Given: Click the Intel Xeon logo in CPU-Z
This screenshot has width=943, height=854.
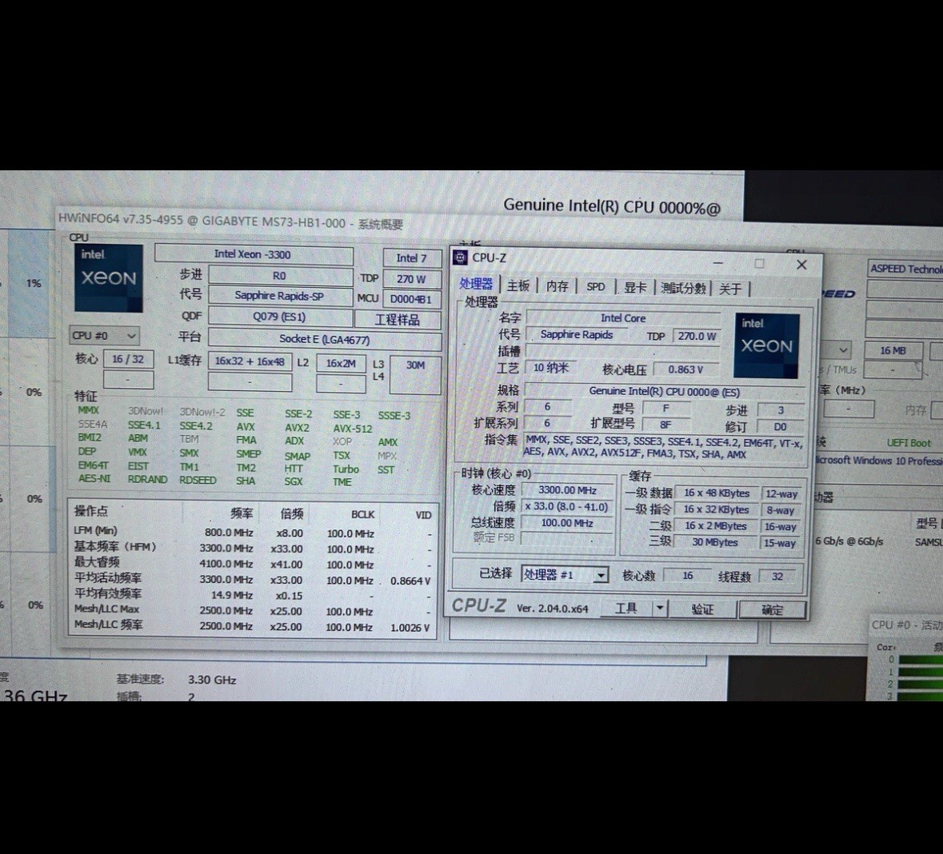Looking at the screenshot, I should [x=767, y=345].
